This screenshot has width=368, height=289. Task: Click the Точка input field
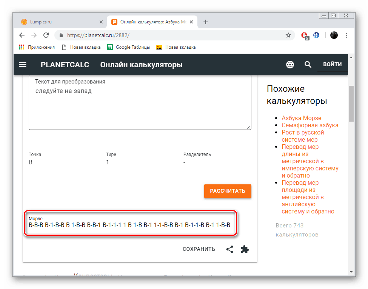(x=63, y=162)
